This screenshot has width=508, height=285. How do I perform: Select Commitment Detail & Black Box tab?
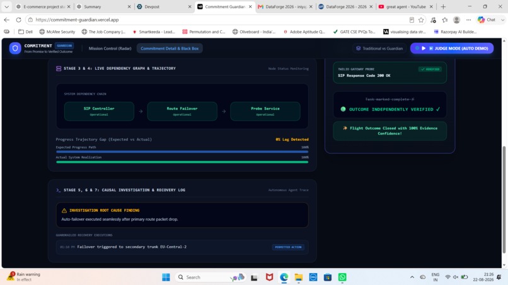click(170, 48)
